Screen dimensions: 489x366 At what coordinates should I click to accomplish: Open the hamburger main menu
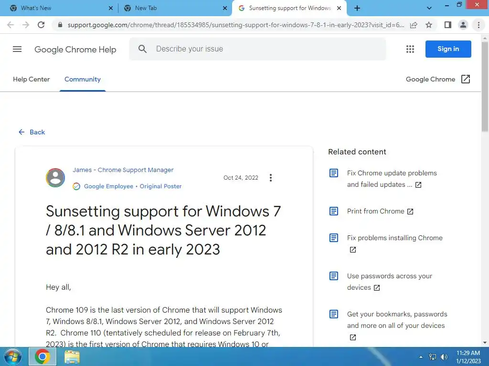point(17,49)
